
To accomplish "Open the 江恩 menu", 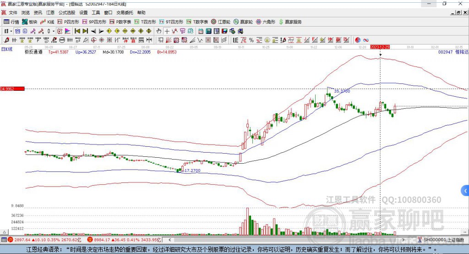I will click(50, 12).
